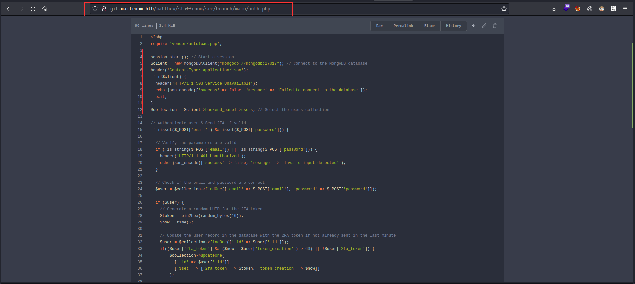Bookmark this page with the star
The height and width of the screenshot is (284, 635).
(x=504, y=9)
